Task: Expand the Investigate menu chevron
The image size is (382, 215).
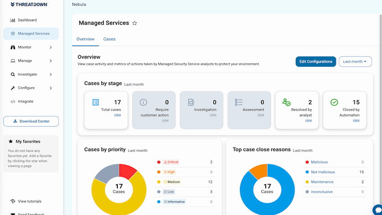Action: (x=51, y=74)
